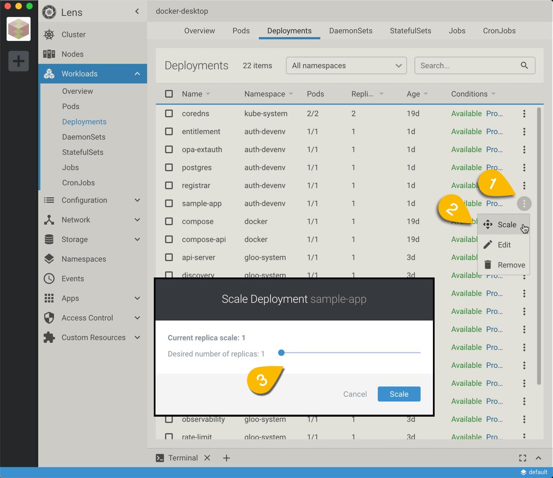Screen dimensions: 553x478
Task: Expand the Network section chevron
Action: point(137,220)
